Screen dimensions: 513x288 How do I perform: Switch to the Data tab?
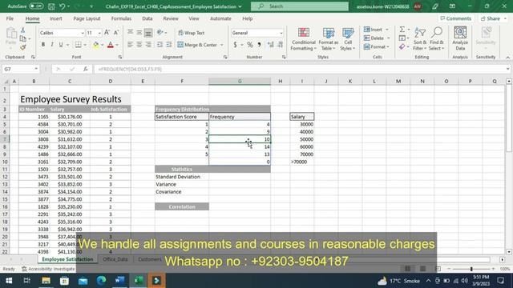(147, 18)
